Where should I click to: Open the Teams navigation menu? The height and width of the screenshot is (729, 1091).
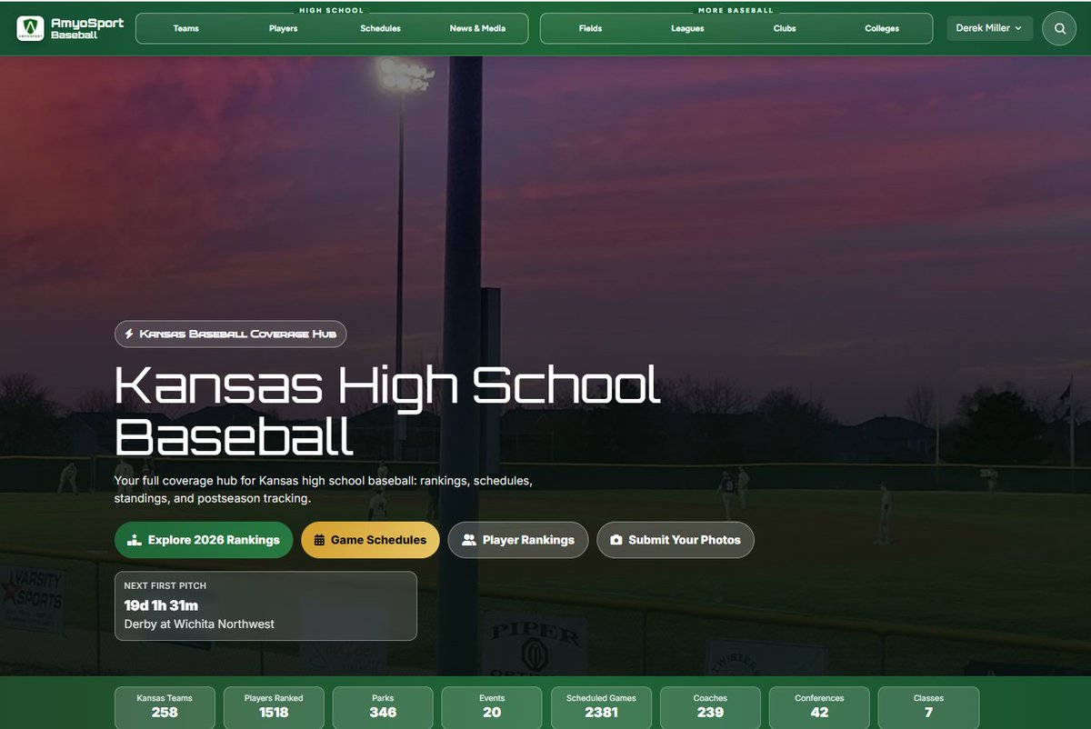pos(185,28)
